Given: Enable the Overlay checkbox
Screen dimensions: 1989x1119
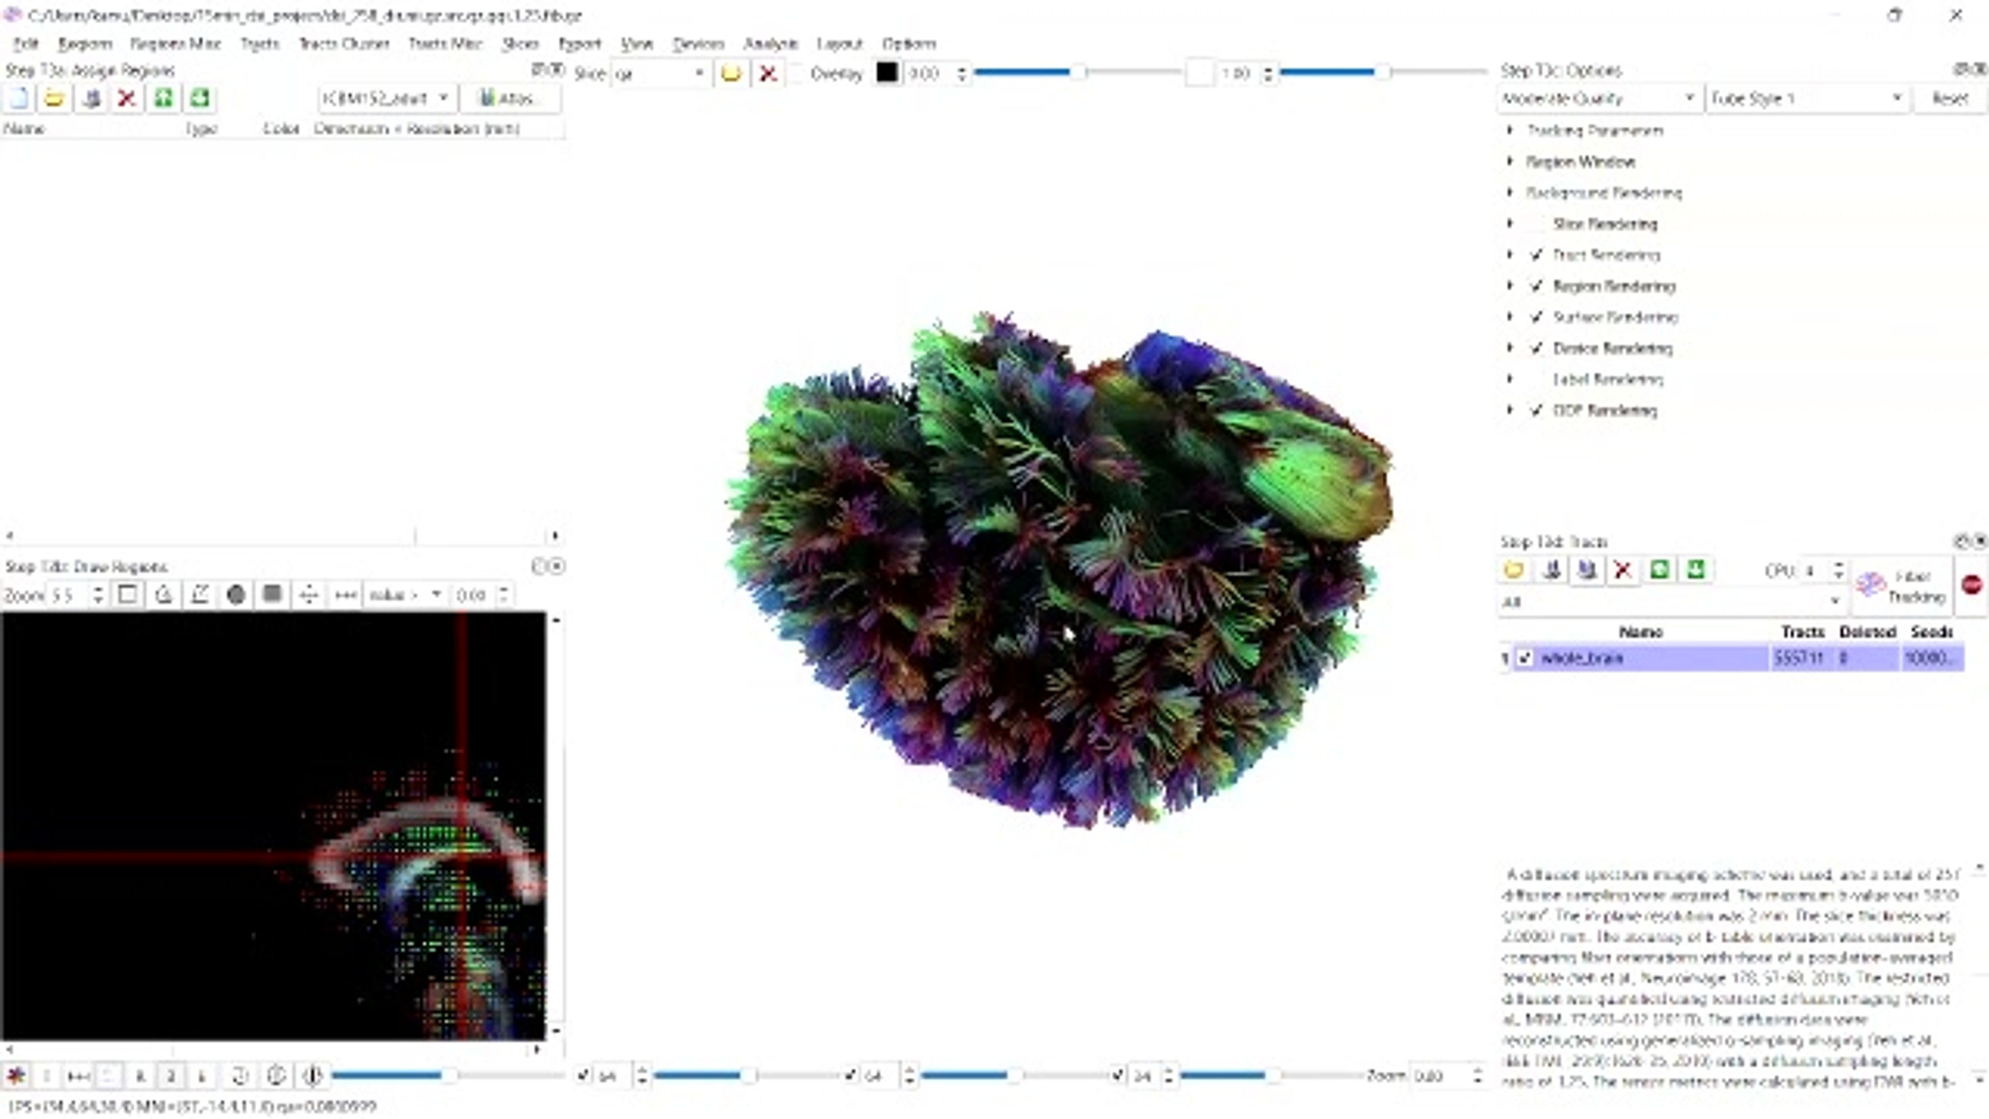Looking at the screenshot, I should point(798,73).
